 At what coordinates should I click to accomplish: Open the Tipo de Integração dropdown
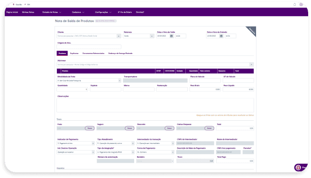tap(115, 152)
